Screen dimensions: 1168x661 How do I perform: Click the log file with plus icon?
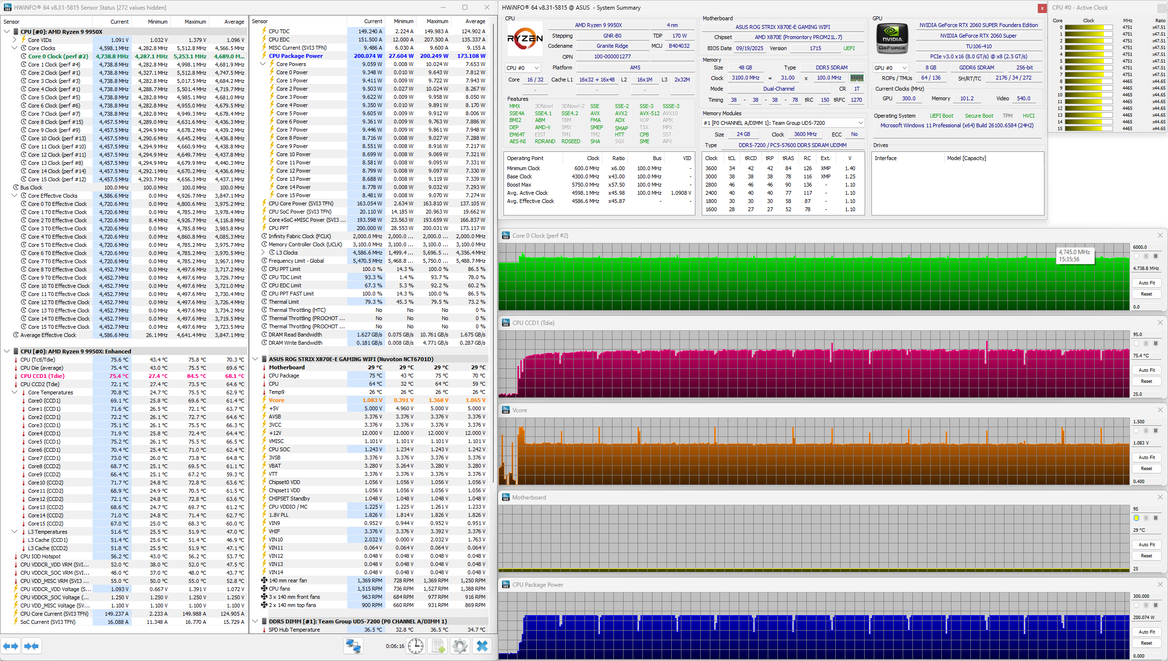(438, 646)
